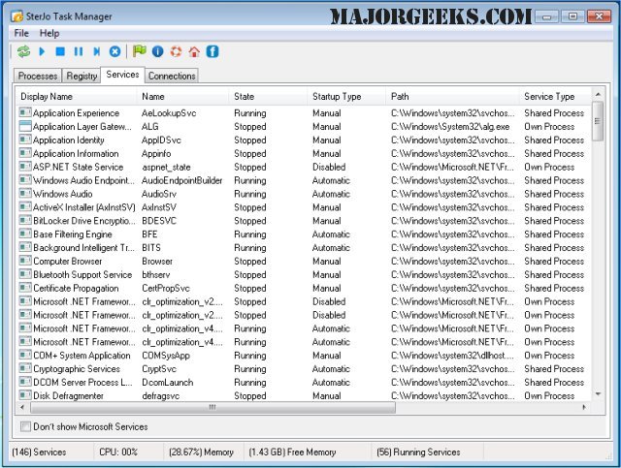
Task: Select the Application Identity service row
Action: (x=304, y=140)
